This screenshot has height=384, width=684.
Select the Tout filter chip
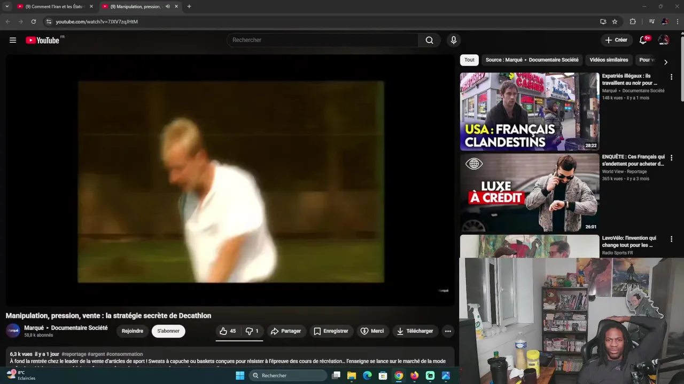pos(469,60)
